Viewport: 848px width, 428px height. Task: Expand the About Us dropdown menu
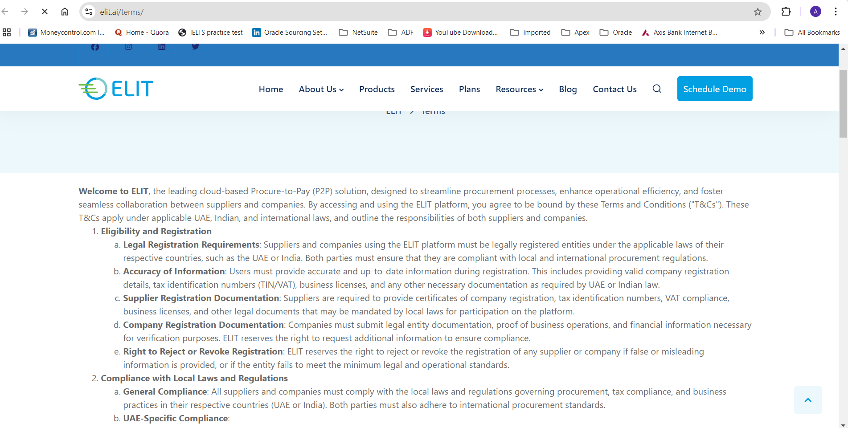tap(321, 89)
